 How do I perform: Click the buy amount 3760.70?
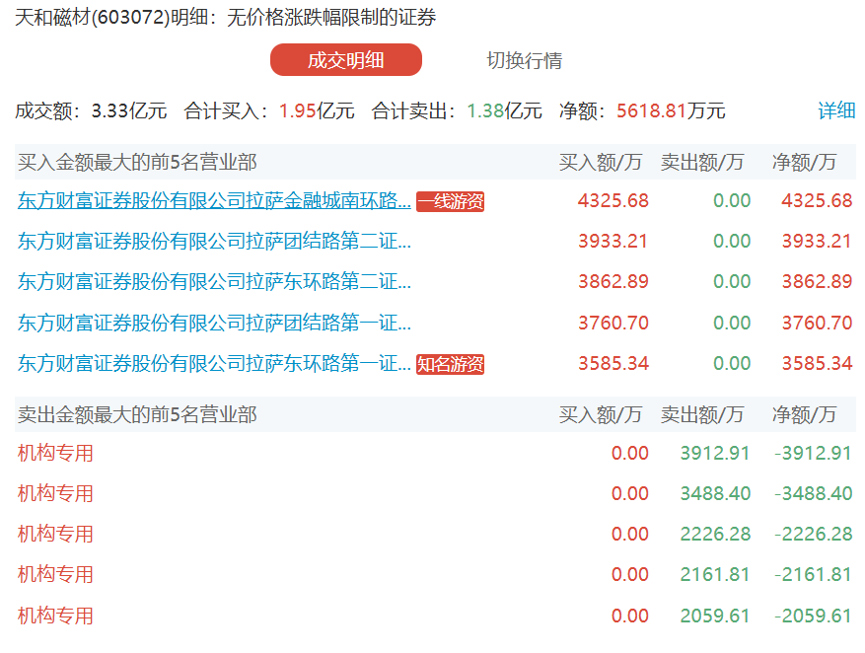[613, 323]
